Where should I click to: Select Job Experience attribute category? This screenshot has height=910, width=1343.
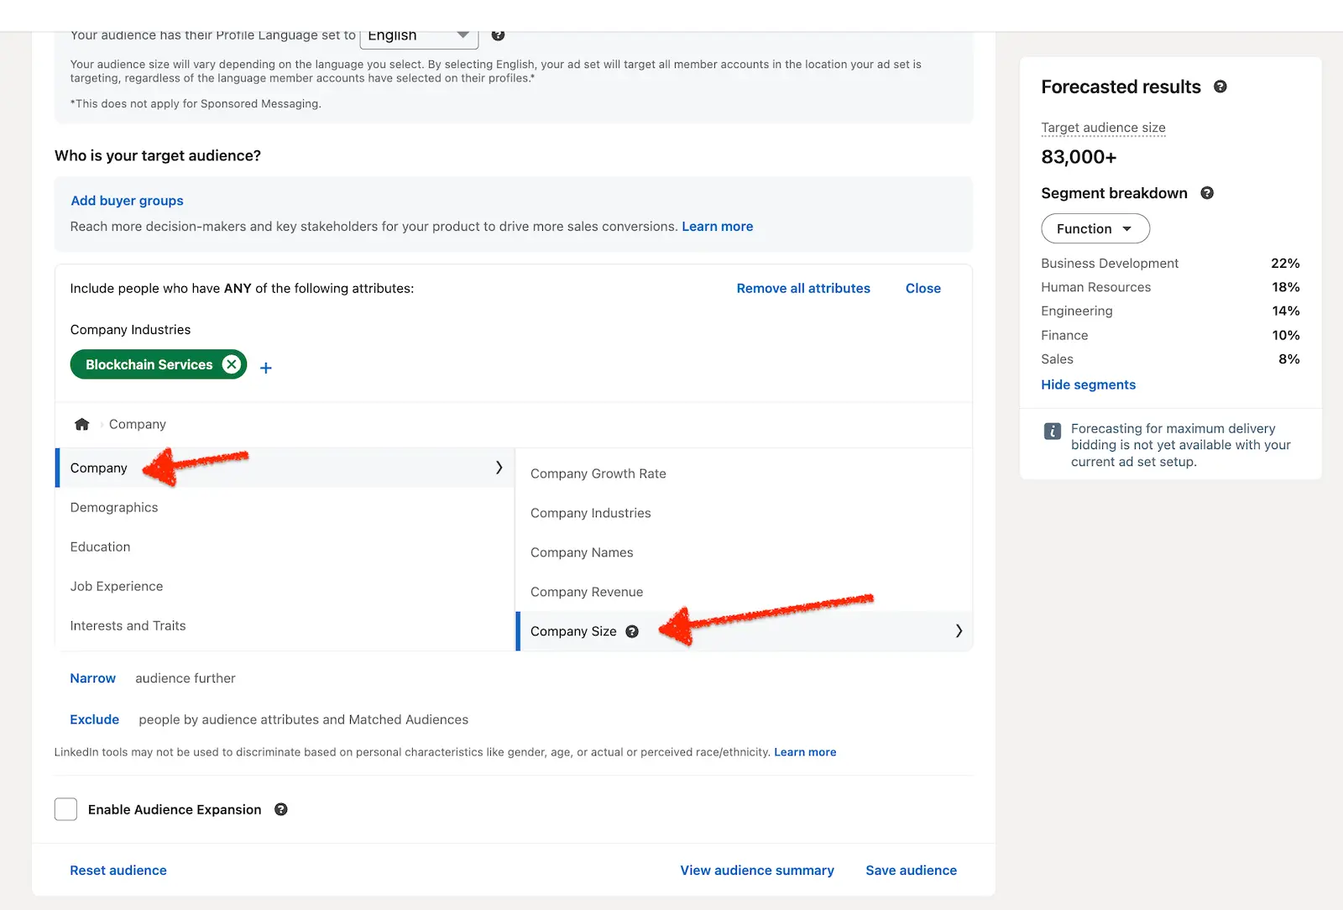tap(117, 586)
